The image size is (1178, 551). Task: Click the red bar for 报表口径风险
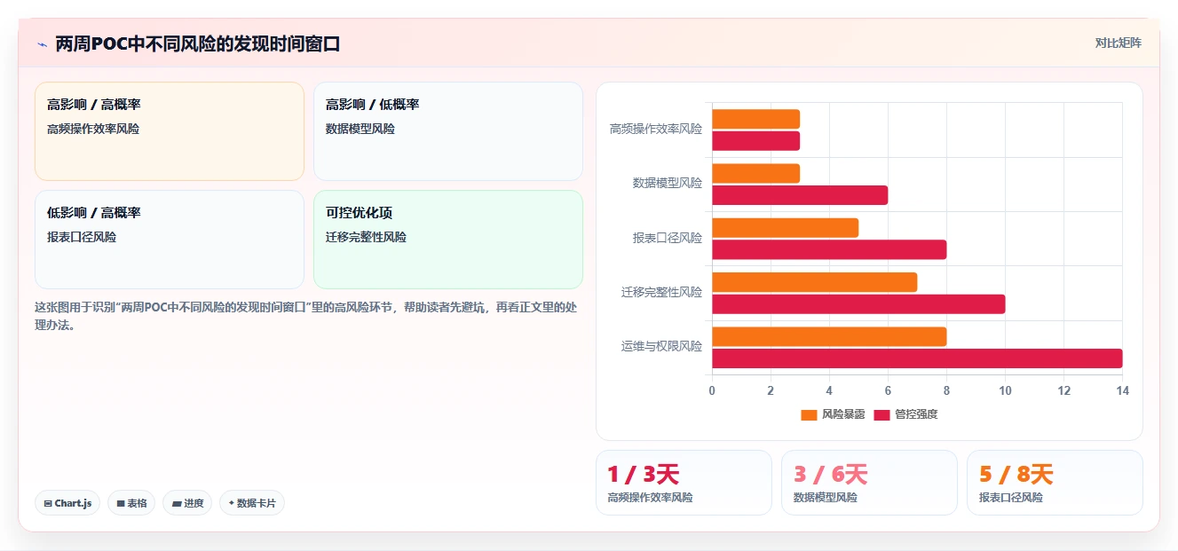(x=829, y=249)
